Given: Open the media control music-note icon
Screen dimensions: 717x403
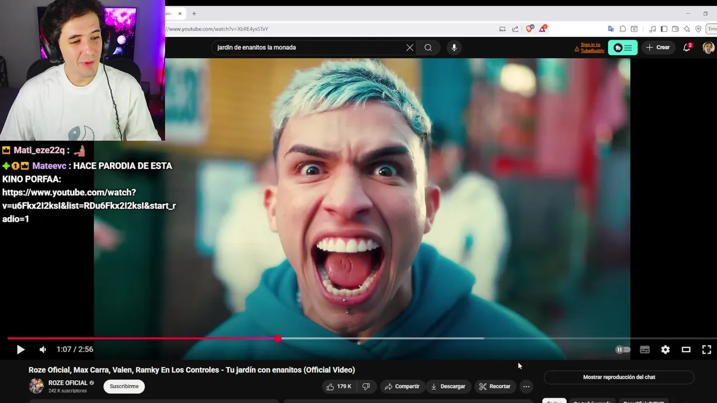Looking at the screenshot, I should [653, 29].
